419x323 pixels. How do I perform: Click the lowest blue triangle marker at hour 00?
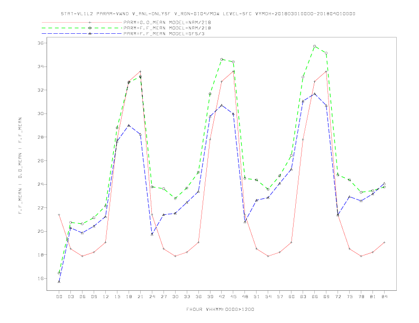coord(59,282)
